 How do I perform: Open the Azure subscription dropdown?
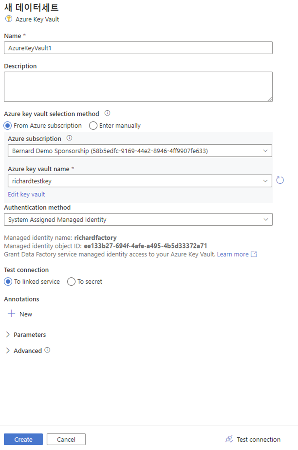pos(140,151)
